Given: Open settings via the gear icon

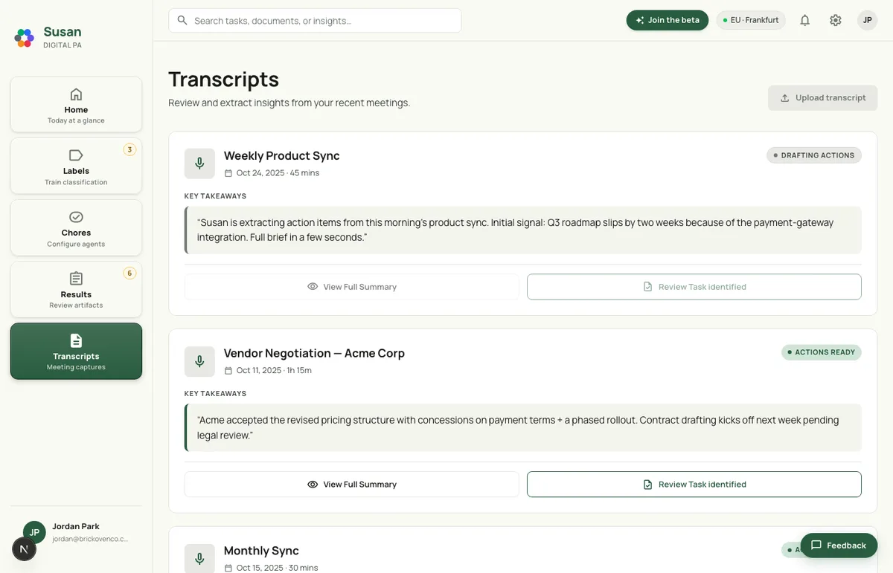Looking at the screenshot, I should pyautogui.click(x=836, y=20).
